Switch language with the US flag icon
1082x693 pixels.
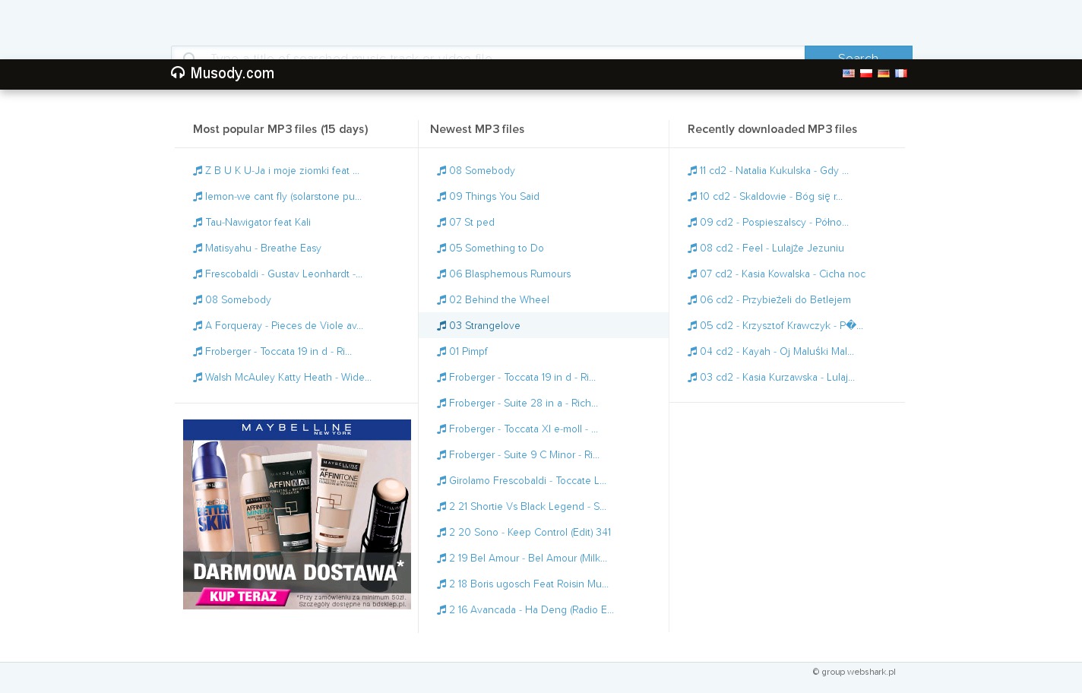coord(848,74)
